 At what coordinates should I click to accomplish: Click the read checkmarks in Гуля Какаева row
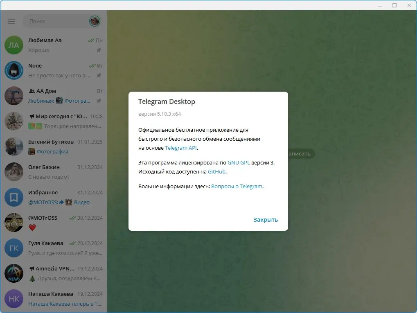pyautogui.click(x=72, y=243)
